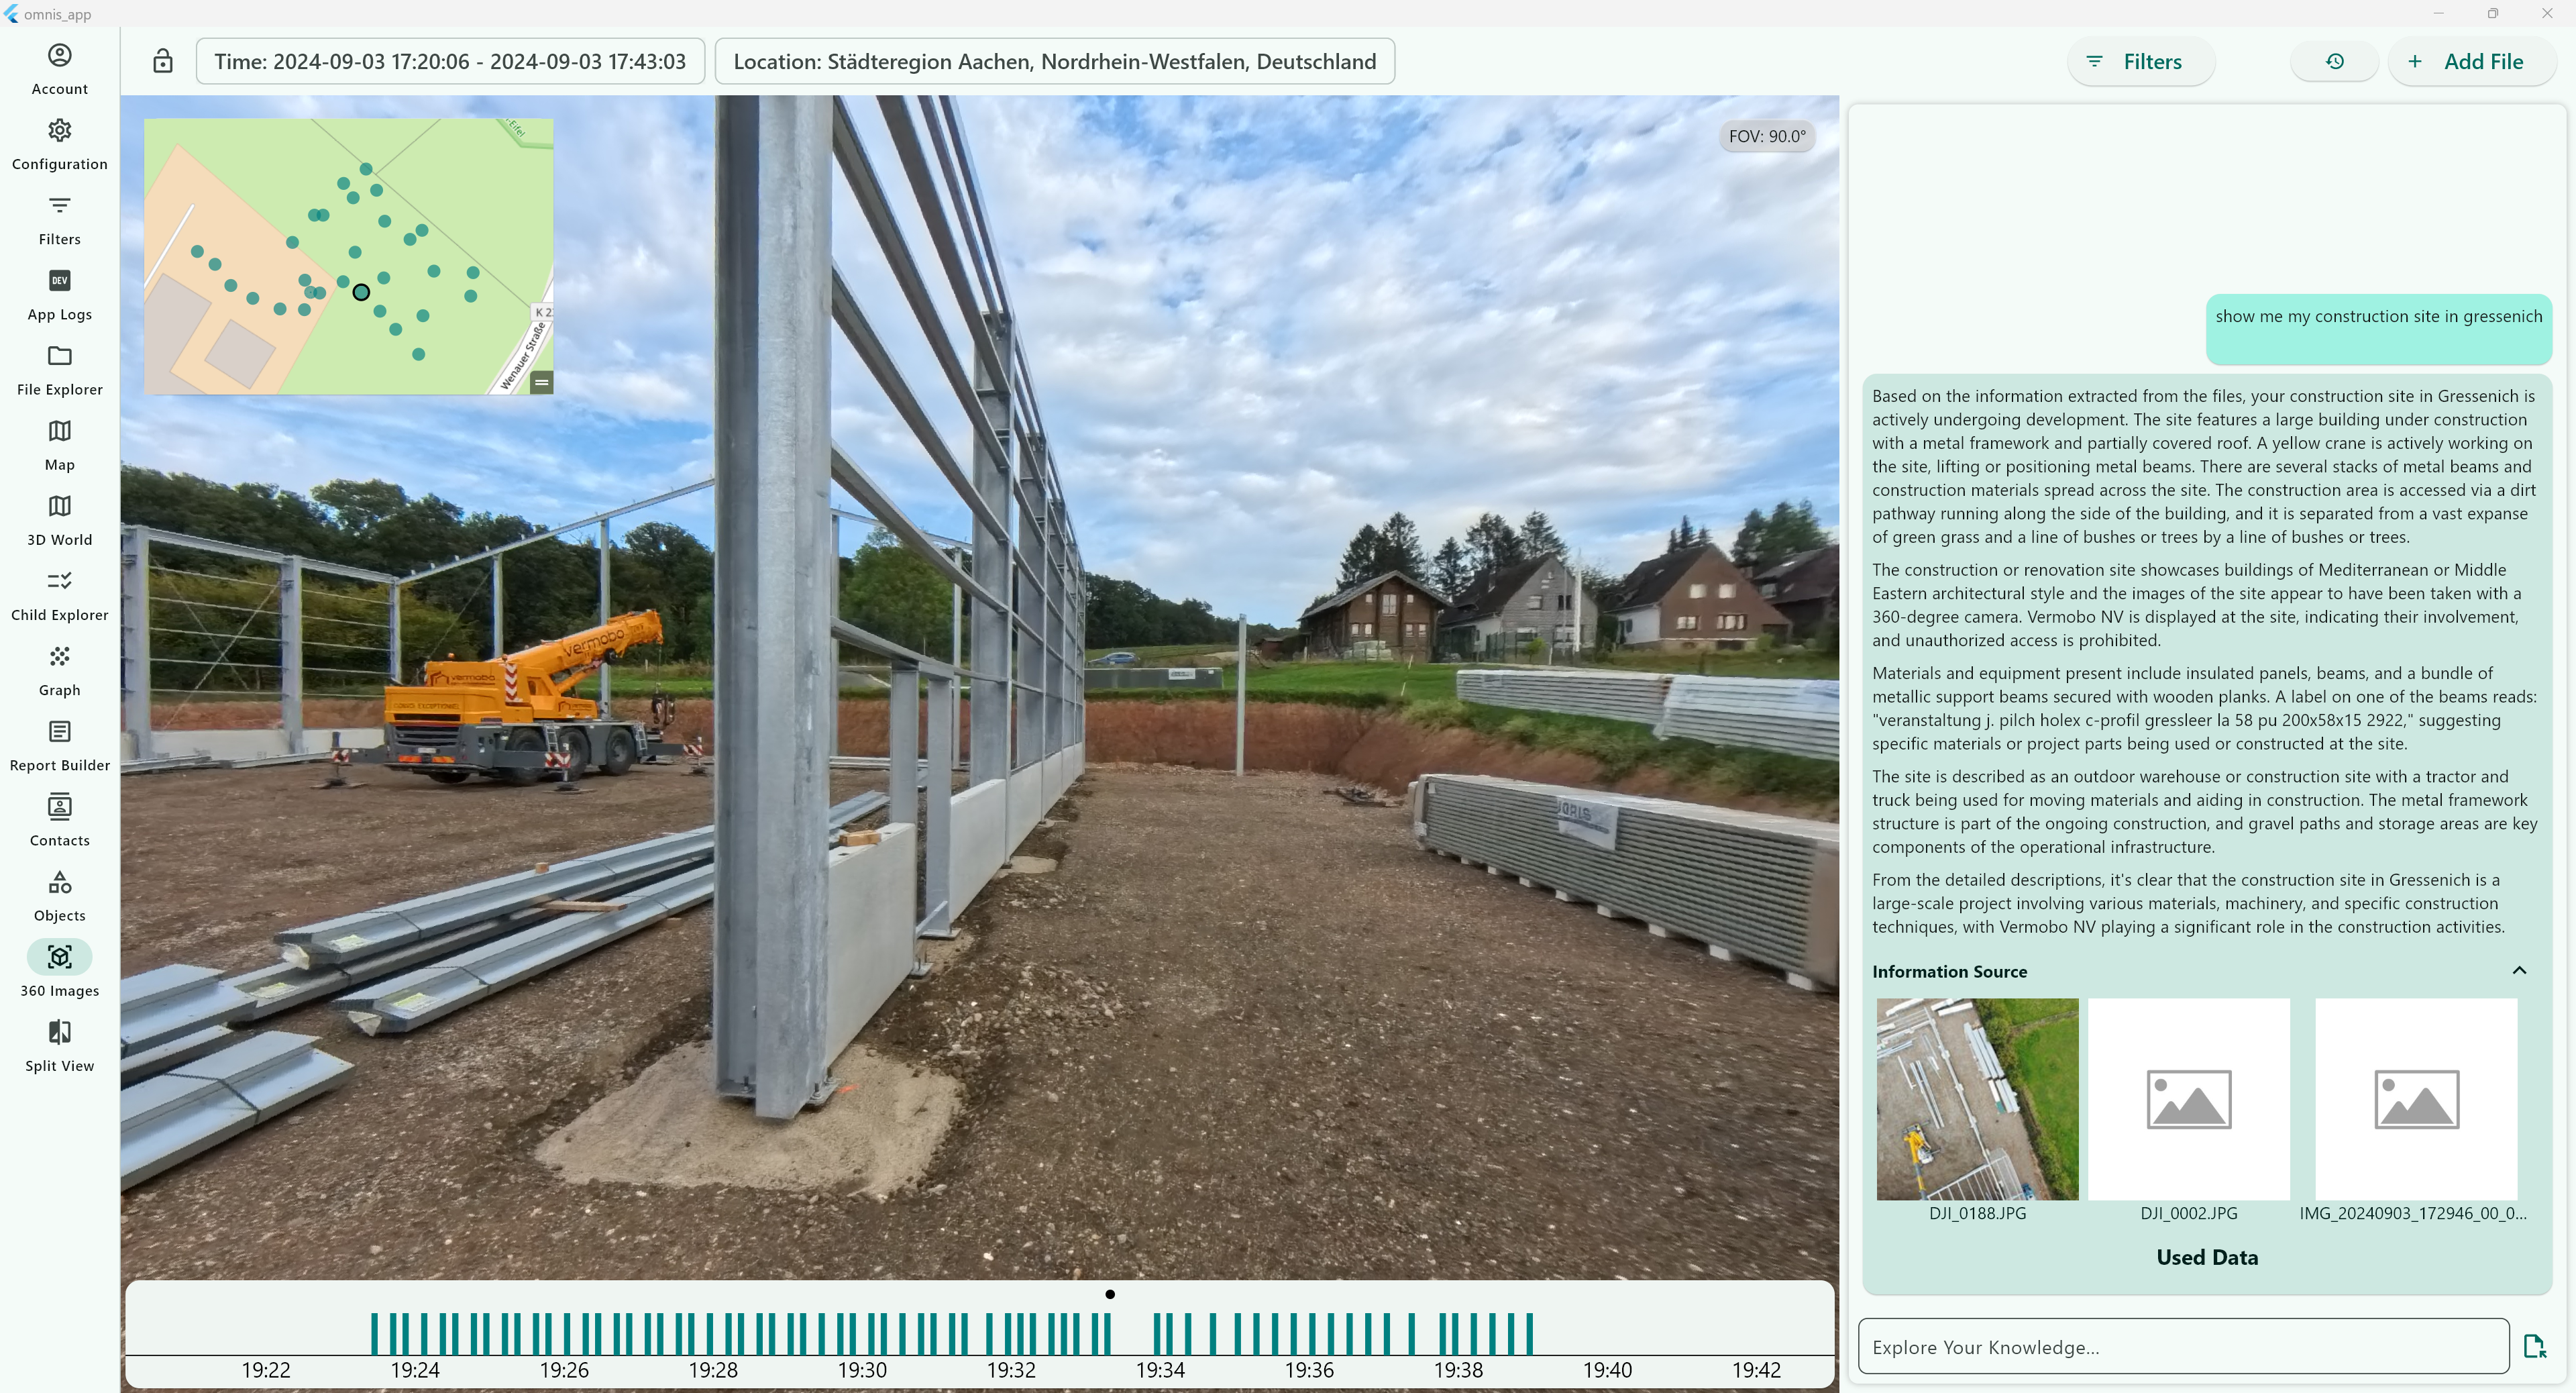Open the App Logs panel
The image size is (2576, 1393).
[x=60, y=294]
